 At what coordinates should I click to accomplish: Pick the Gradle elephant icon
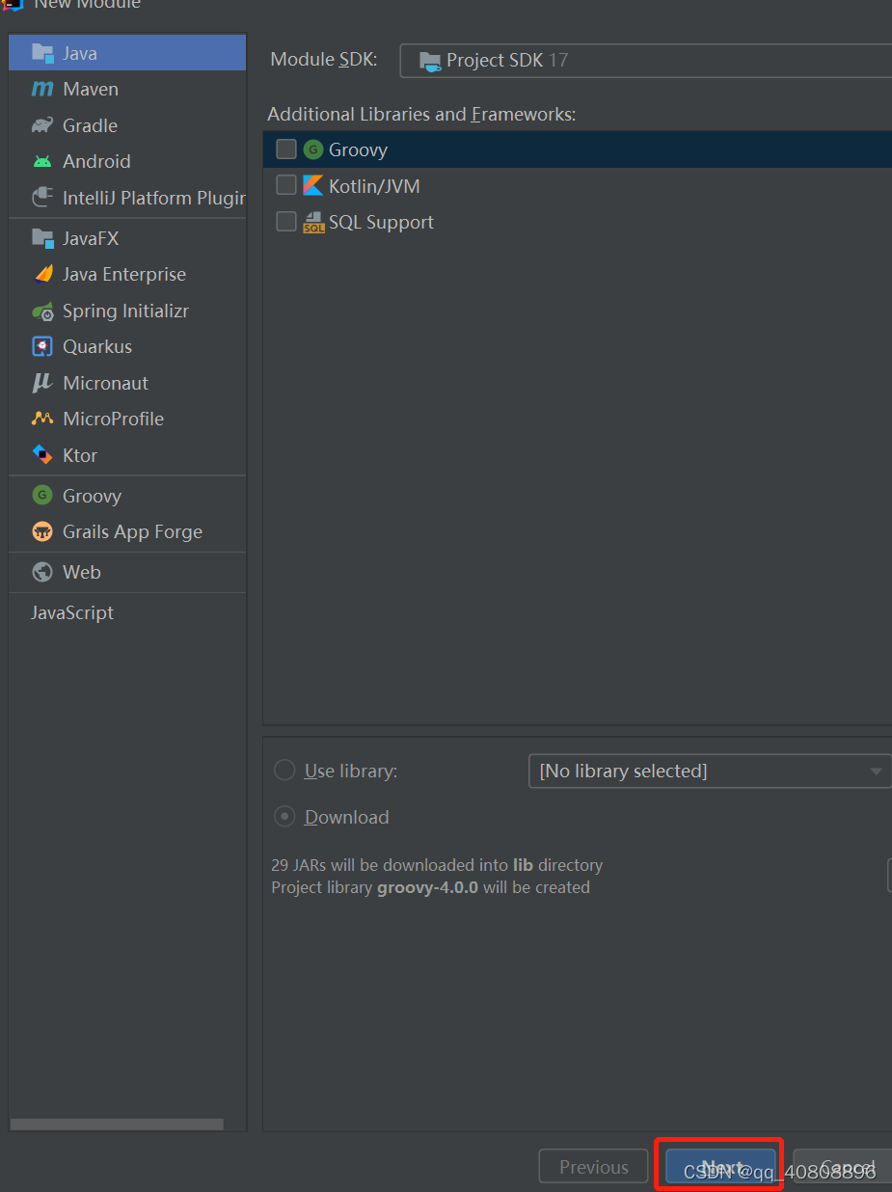pyautogui.click(x=42, y=125)
